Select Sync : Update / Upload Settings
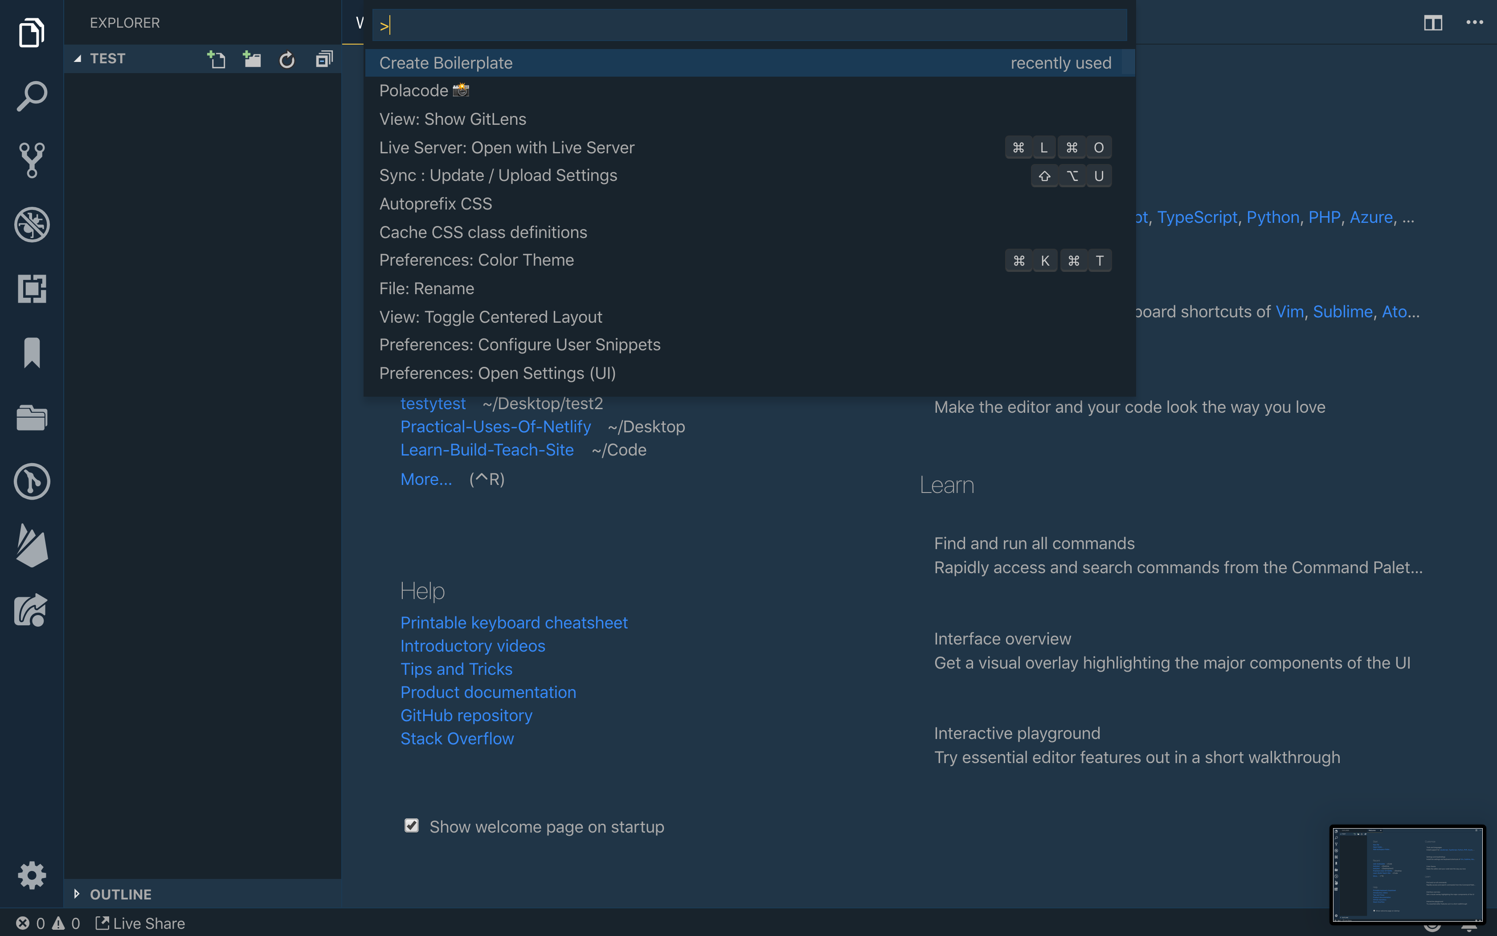1497x936 pixels. coord(750,175)
